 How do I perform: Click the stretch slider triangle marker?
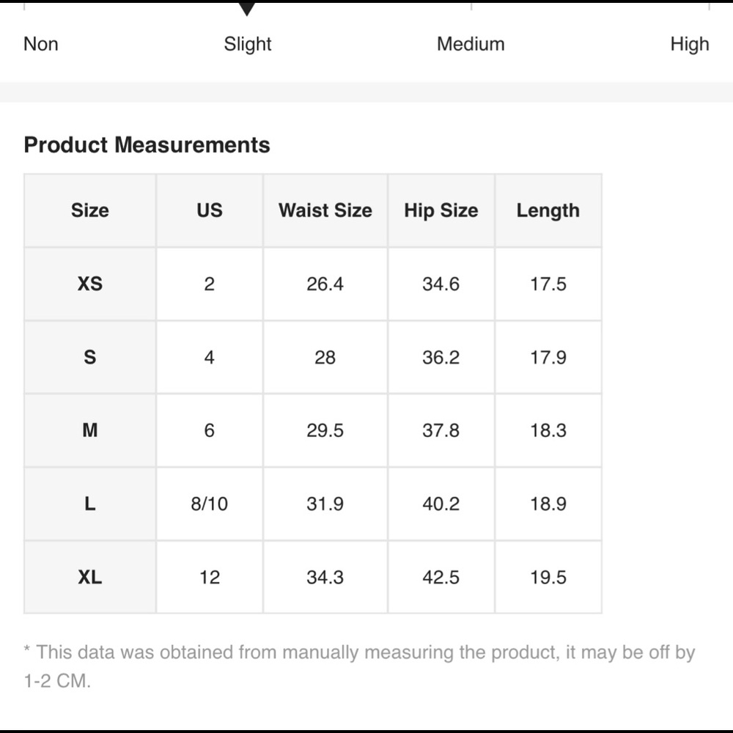point(247,9)
